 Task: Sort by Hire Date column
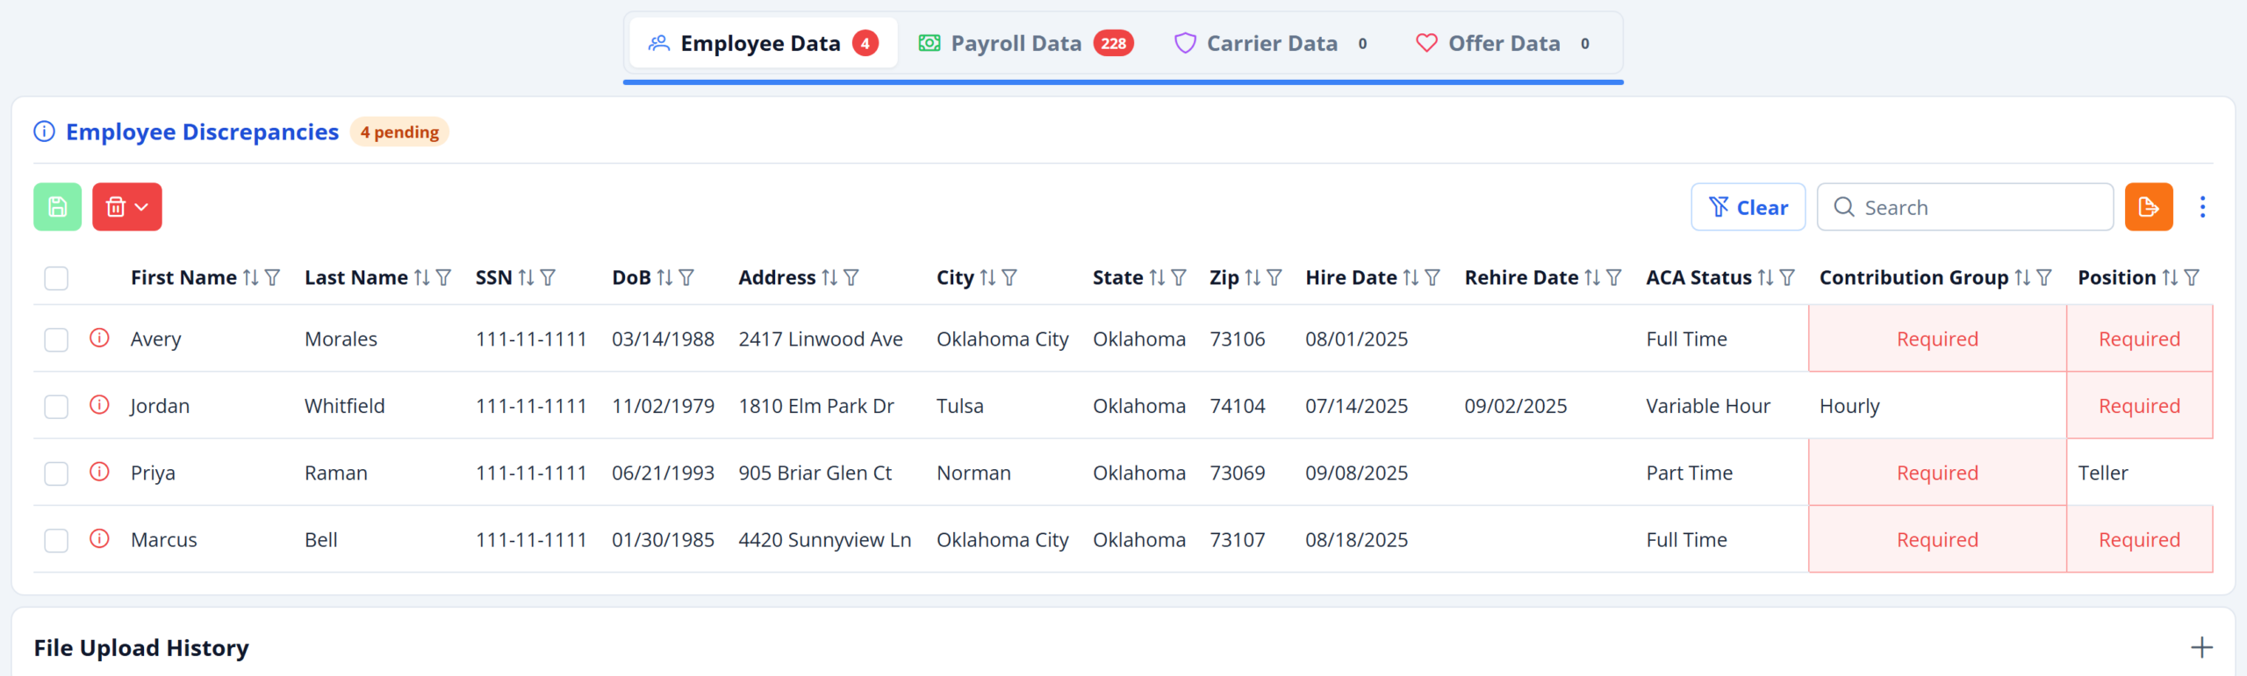1411,278
